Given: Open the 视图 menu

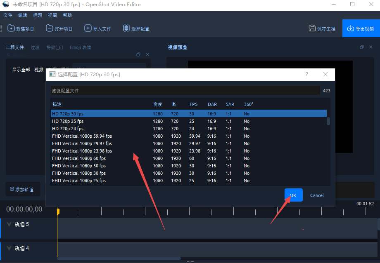Looking at the screenshot, I should pos(52,15).
